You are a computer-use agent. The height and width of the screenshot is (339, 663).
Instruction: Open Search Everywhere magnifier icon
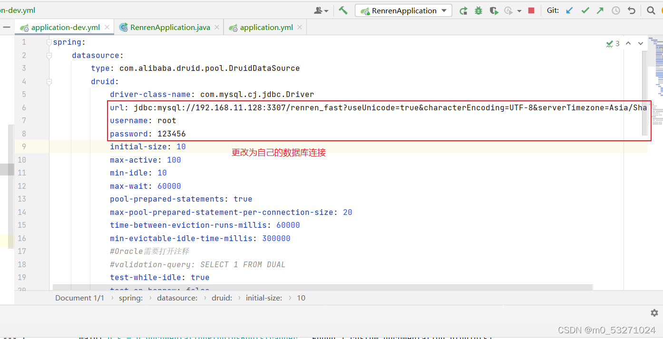(x=651, y=10)
